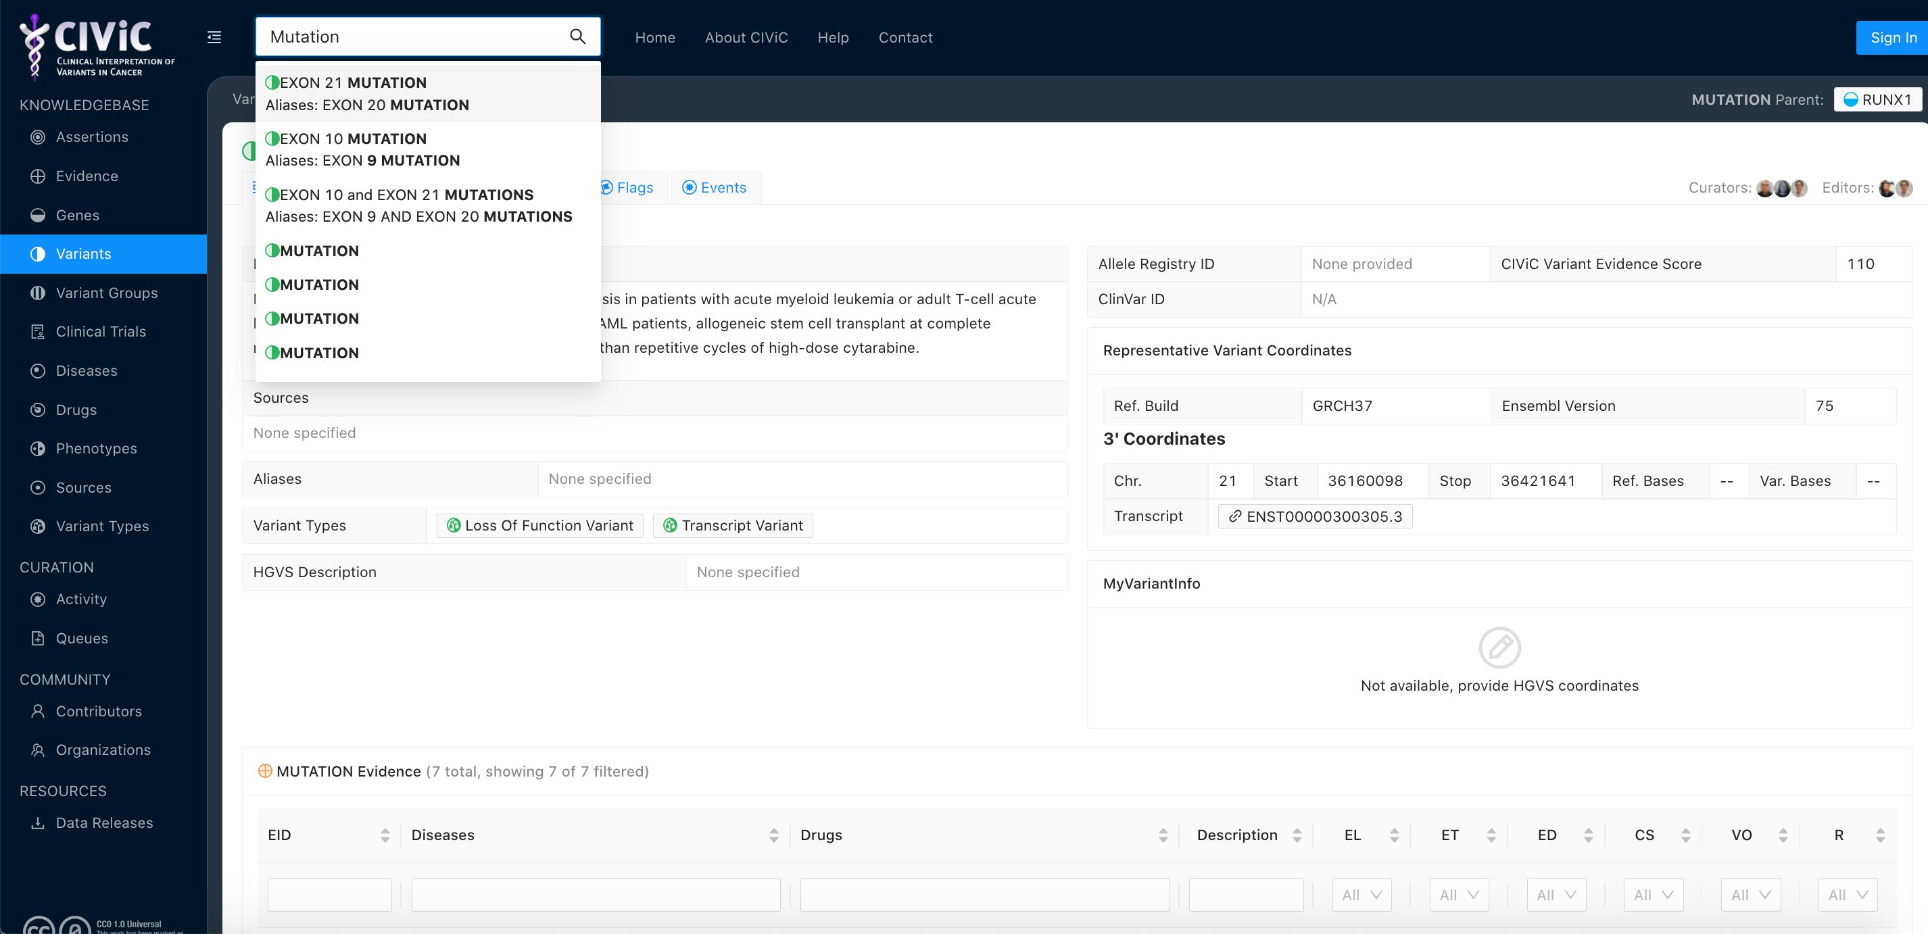This screenshot has width=1928, height=934.
Task: Click the Queues icon in sidebar
Action: [x=37, y=637]
